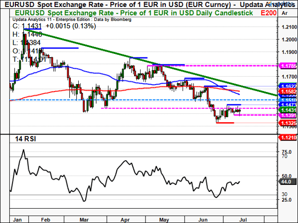Click the Jan label on time axis
This screenshot has width=298, height=223.
pyautogui.click(x=17, y=220)
